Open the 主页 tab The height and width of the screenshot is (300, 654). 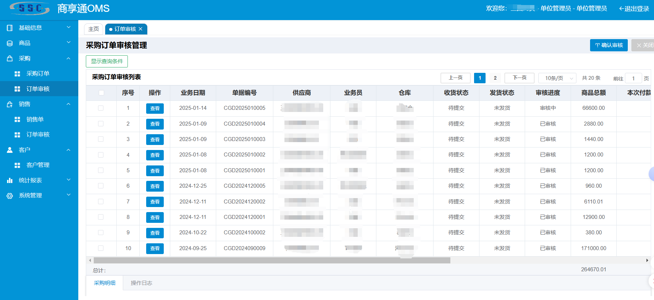[x=94, y=29]
